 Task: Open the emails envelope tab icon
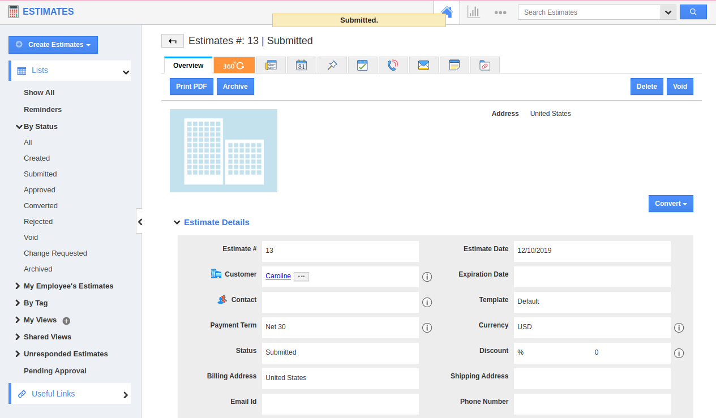423,66
